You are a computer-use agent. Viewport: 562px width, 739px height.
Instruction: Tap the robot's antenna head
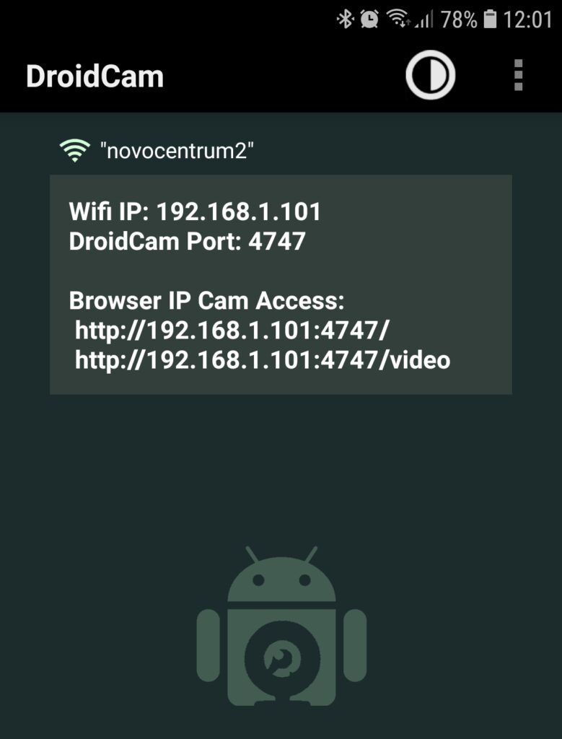click(x=281, y=574)
